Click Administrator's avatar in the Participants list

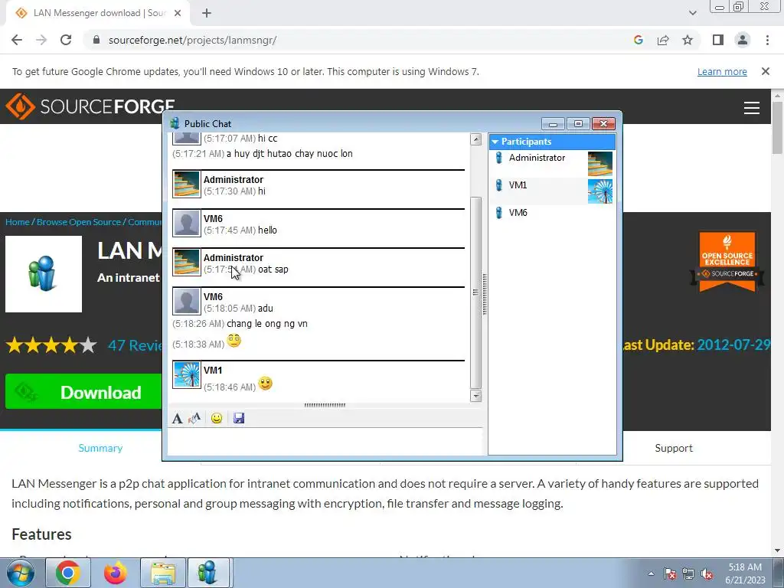pyautogui.click(x=600, y=164)
